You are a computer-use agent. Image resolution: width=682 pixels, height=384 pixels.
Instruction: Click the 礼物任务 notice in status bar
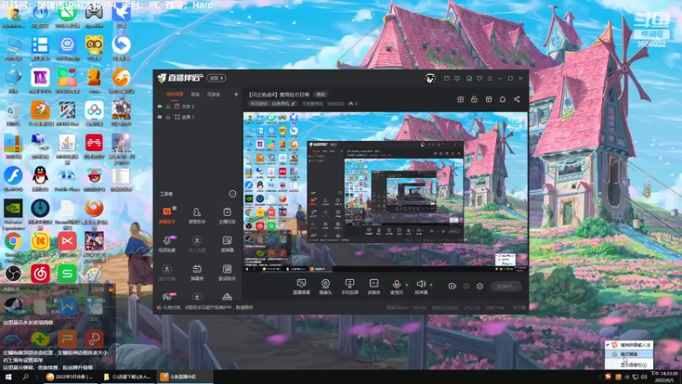click(x=207, y=307)
